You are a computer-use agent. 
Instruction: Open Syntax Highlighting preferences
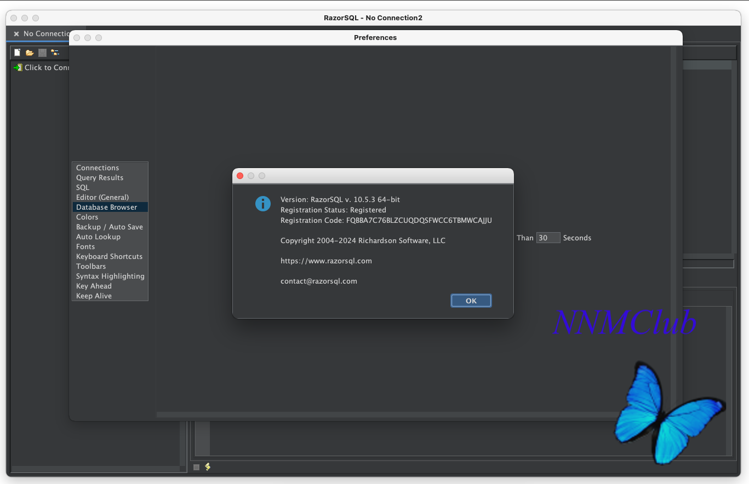(110, 276)
